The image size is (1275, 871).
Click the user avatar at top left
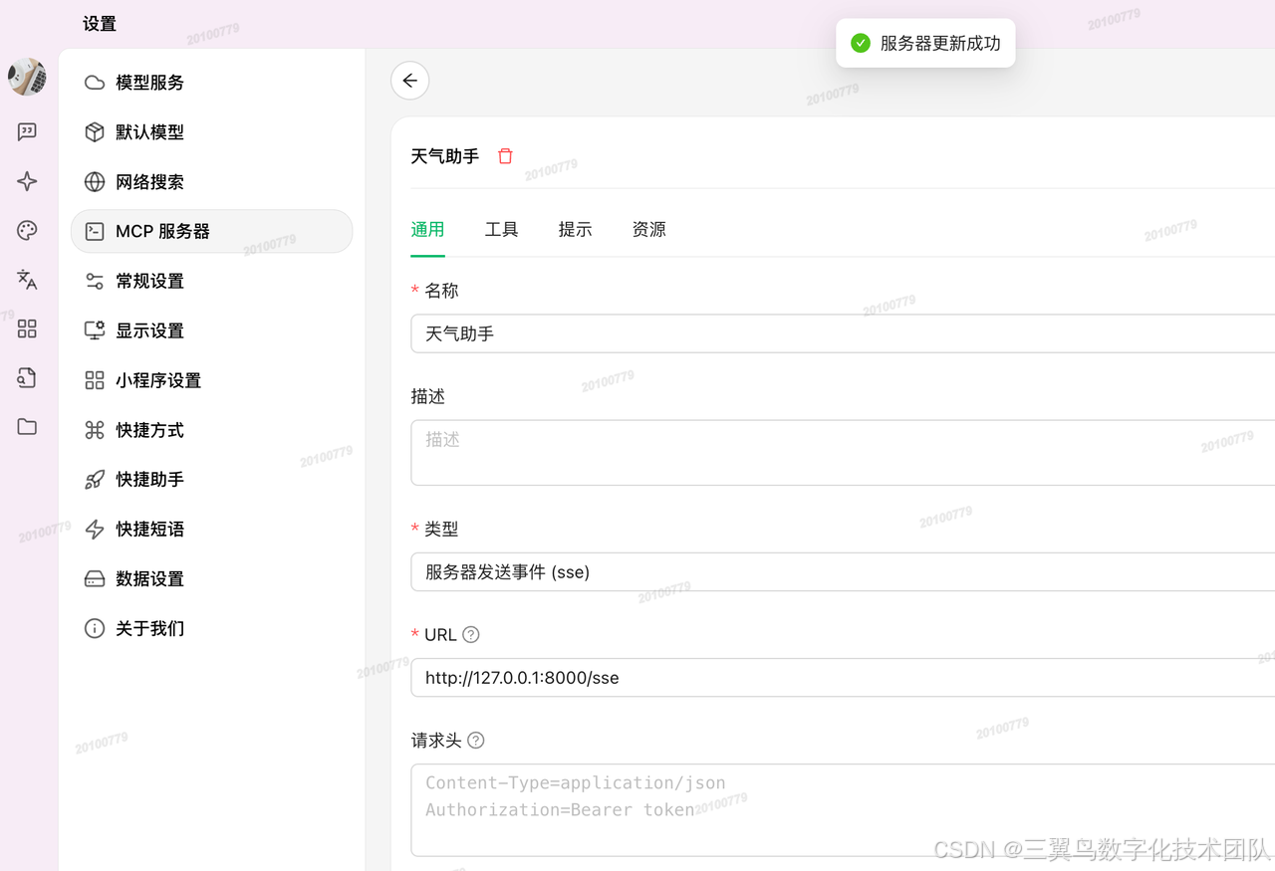click(x=26, y=76)
